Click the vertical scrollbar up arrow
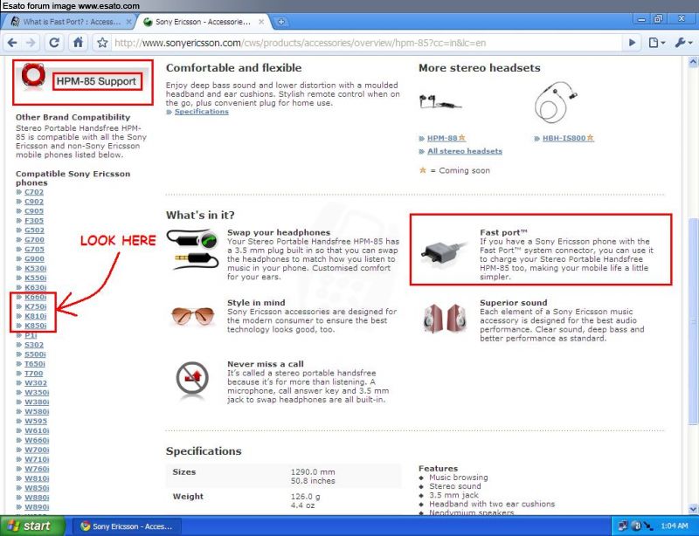 pos(693,62)
